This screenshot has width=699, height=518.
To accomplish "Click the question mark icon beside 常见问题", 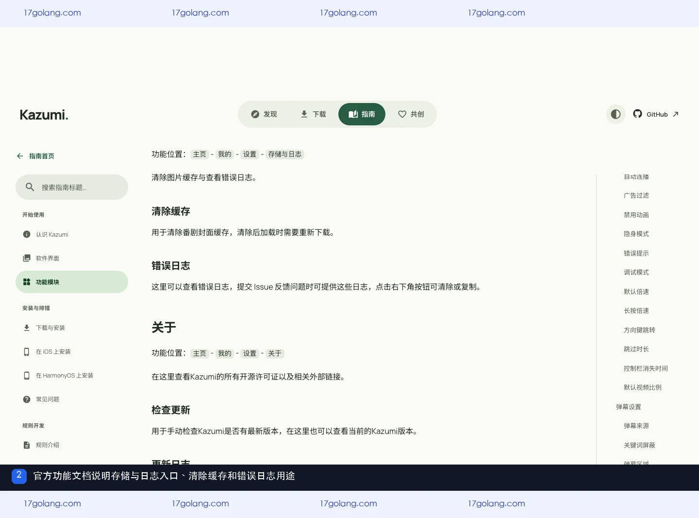I will pos(27,399).
